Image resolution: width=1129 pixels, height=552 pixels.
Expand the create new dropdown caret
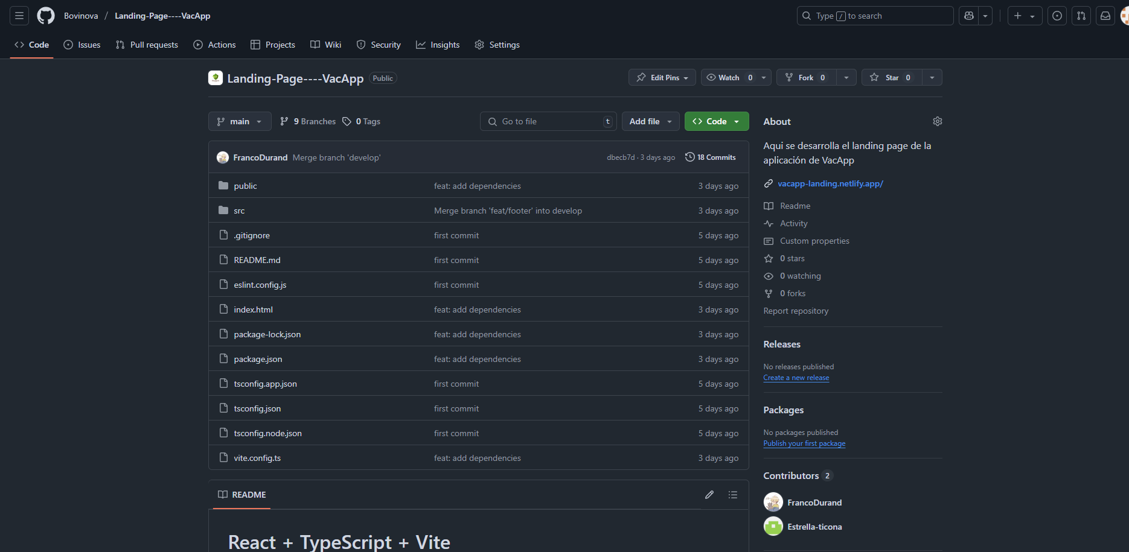point(1032,16)
